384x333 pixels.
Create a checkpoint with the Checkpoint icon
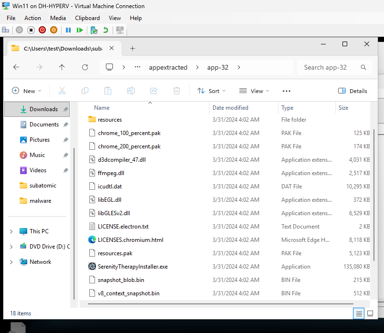[94, 30]
